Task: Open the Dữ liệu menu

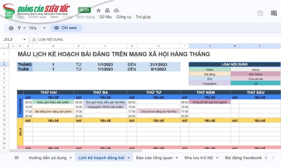Action: tap(106, 17)
